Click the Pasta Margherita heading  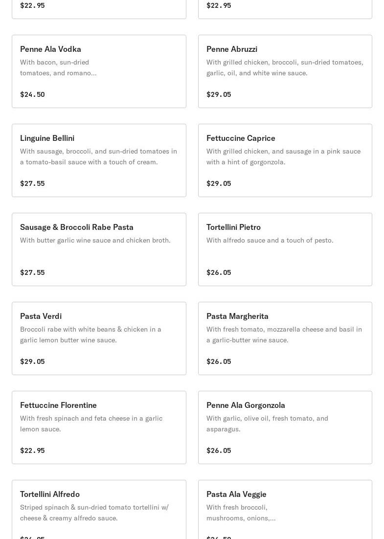point(237,316)
